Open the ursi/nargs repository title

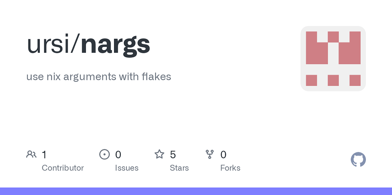88,45
